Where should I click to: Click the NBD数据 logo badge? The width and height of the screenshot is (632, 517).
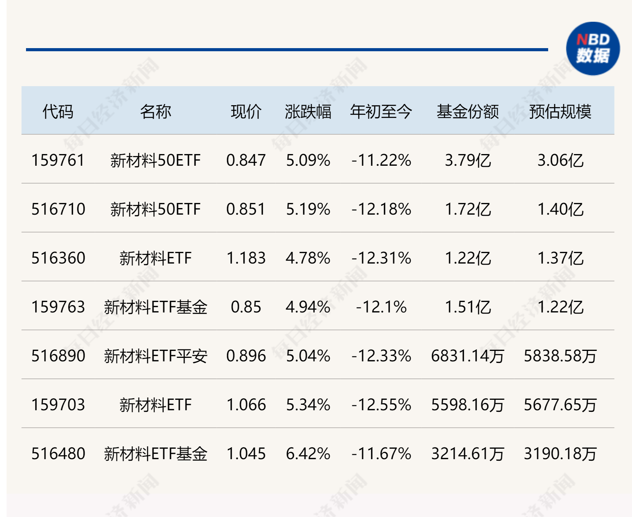click(x=593, y=49)
